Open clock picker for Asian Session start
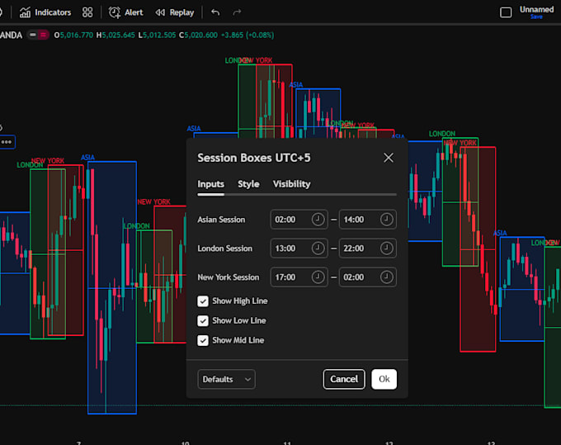 318,219
